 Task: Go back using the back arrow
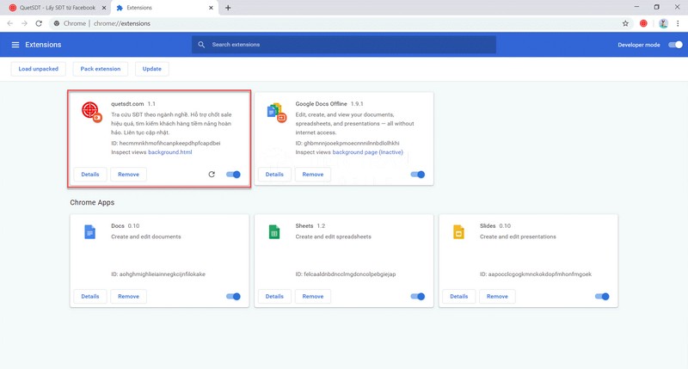tap(10, 23)
